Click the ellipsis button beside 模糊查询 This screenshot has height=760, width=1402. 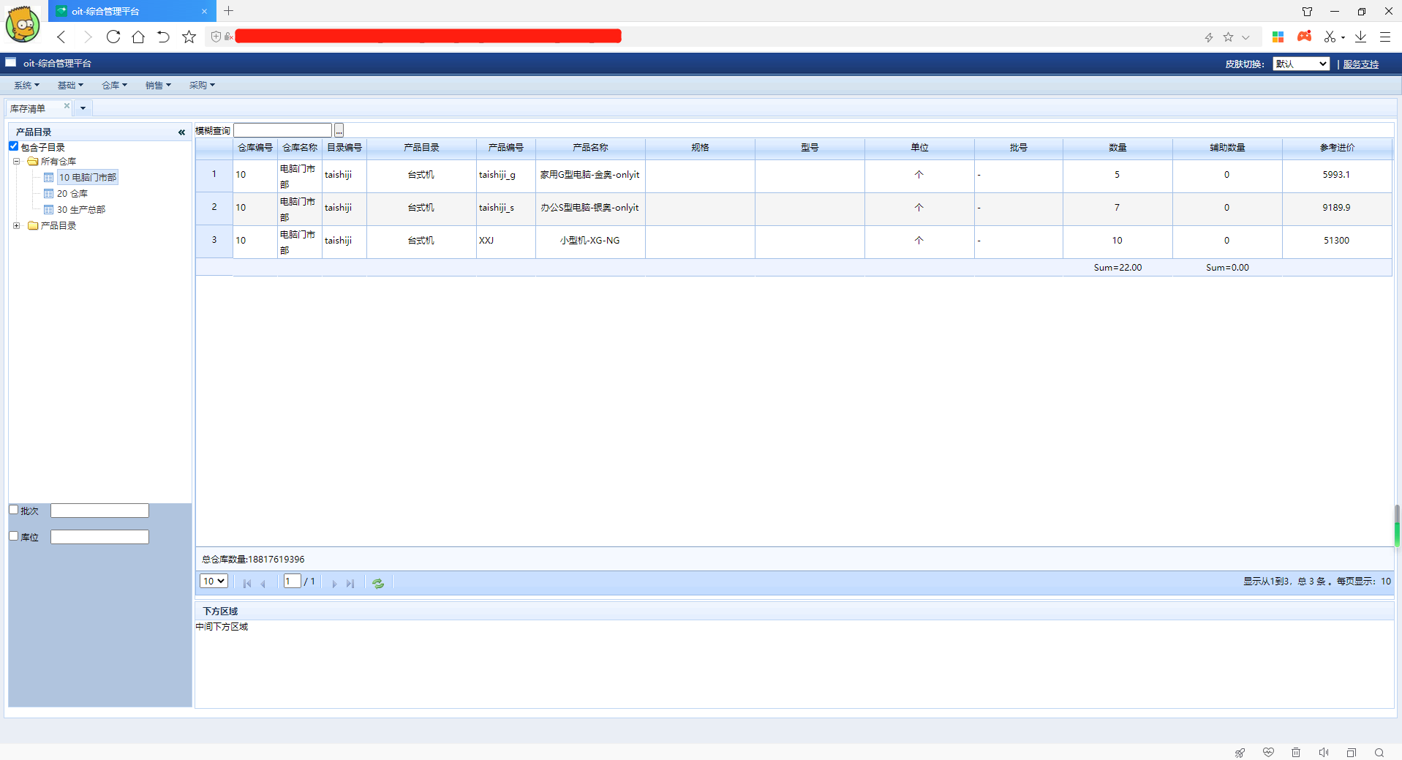339,131
